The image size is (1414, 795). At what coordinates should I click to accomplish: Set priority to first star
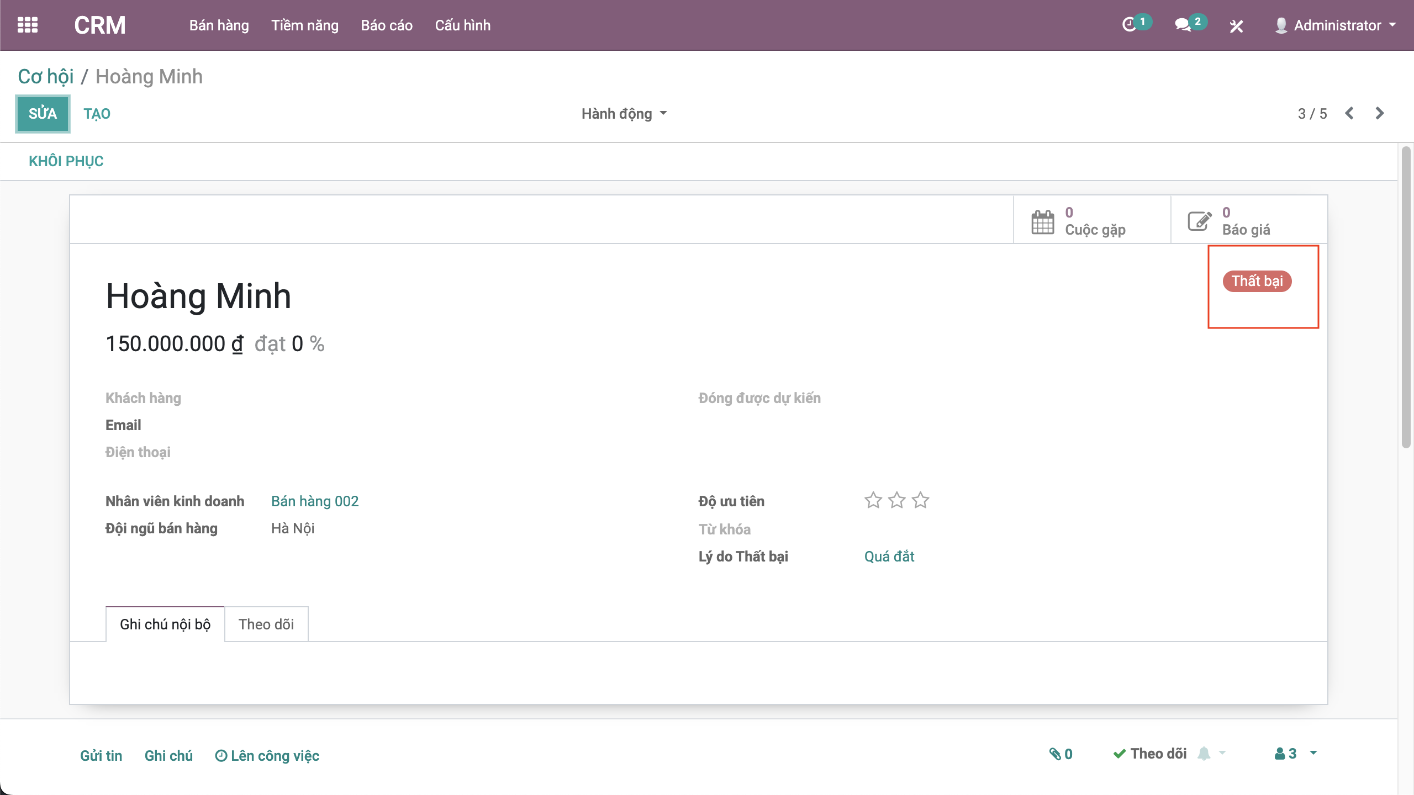[873, 501]
